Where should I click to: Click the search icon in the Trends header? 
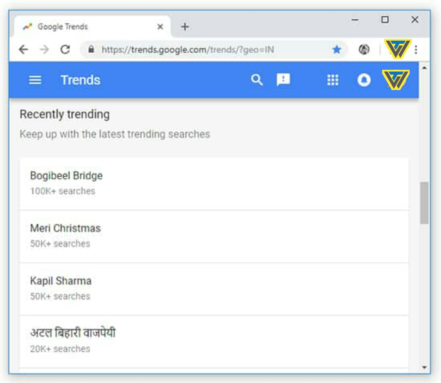(256, 80)
